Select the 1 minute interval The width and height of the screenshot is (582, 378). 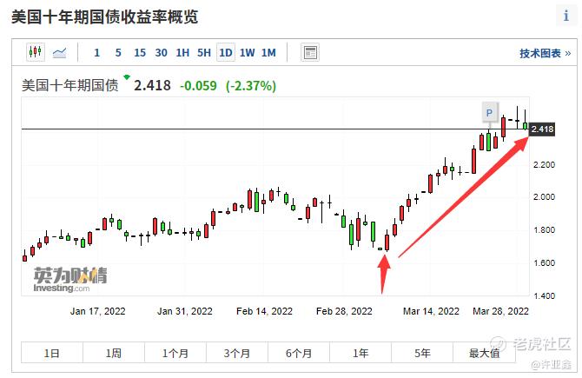pos(97,53)
